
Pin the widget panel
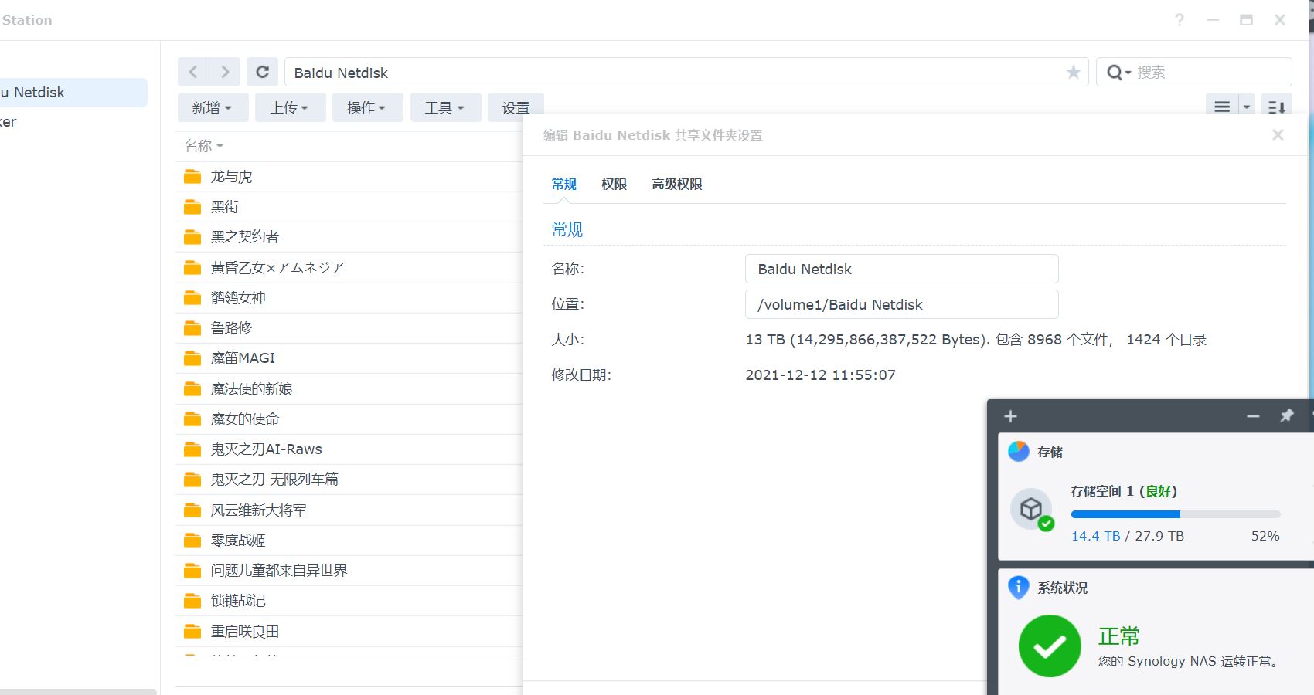tap(1287, 416)
